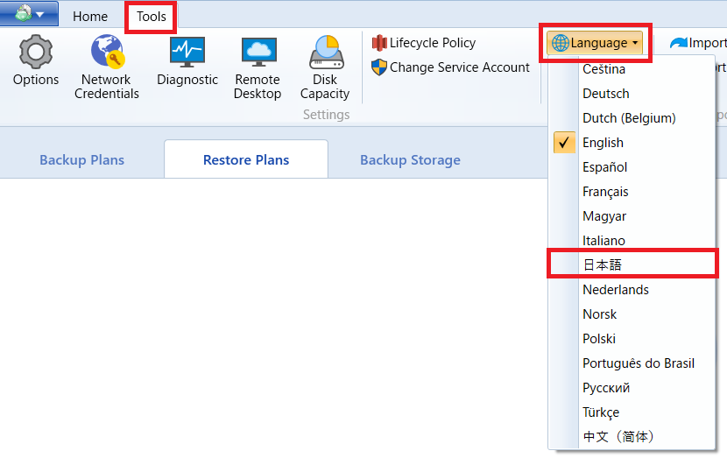Open the Backup Storage tab

pos(410,160)
